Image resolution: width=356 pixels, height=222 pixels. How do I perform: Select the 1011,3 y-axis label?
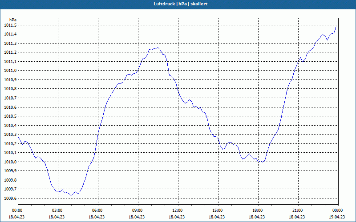[10, 43]
